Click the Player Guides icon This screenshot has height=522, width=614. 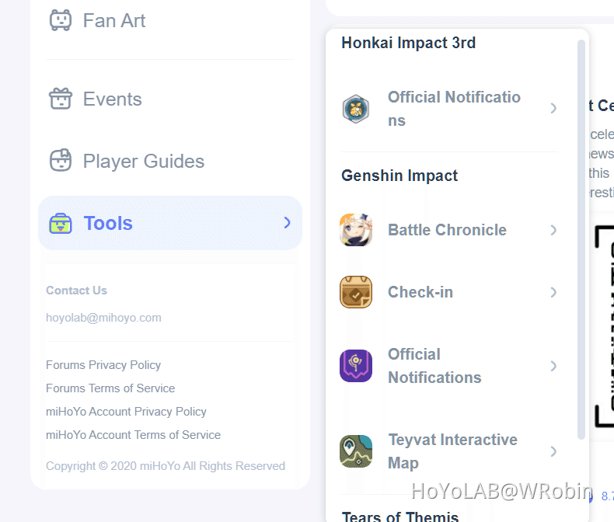[x=61, y=161]
